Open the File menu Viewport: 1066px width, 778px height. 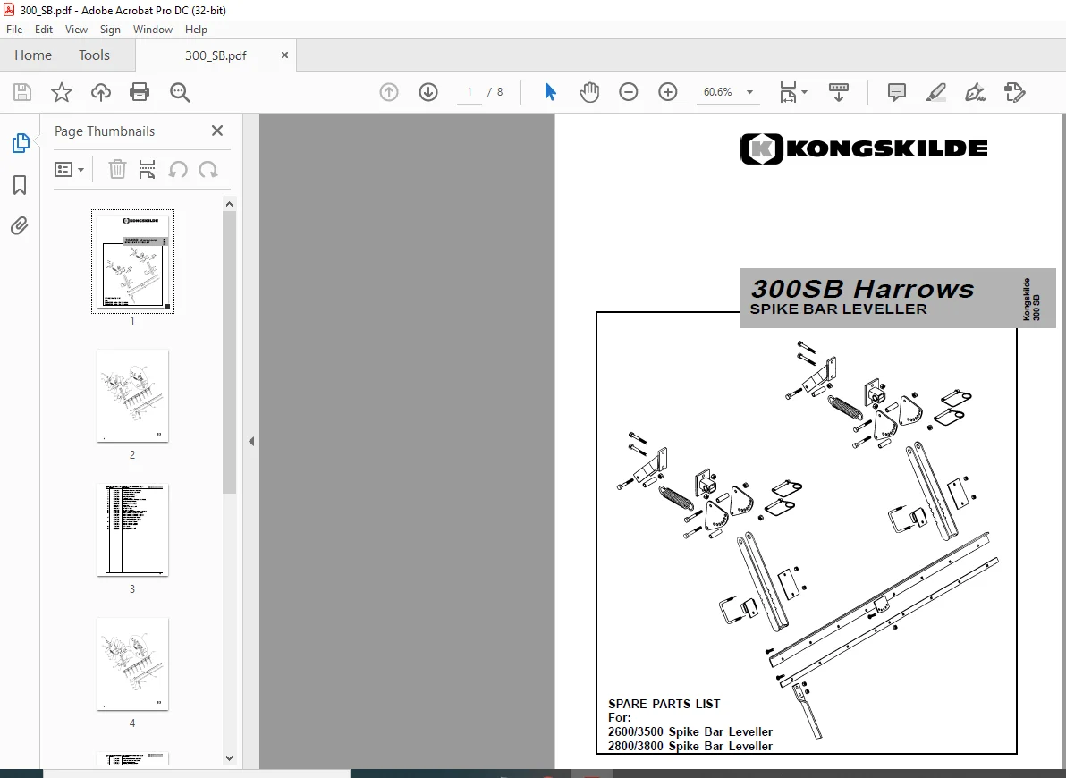point(14,30)
